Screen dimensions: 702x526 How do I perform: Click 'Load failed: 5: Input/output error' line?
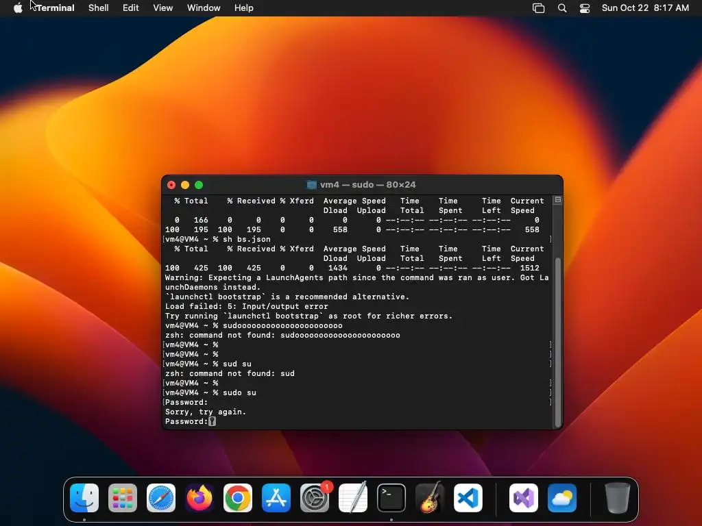click(x=246, y=306)
